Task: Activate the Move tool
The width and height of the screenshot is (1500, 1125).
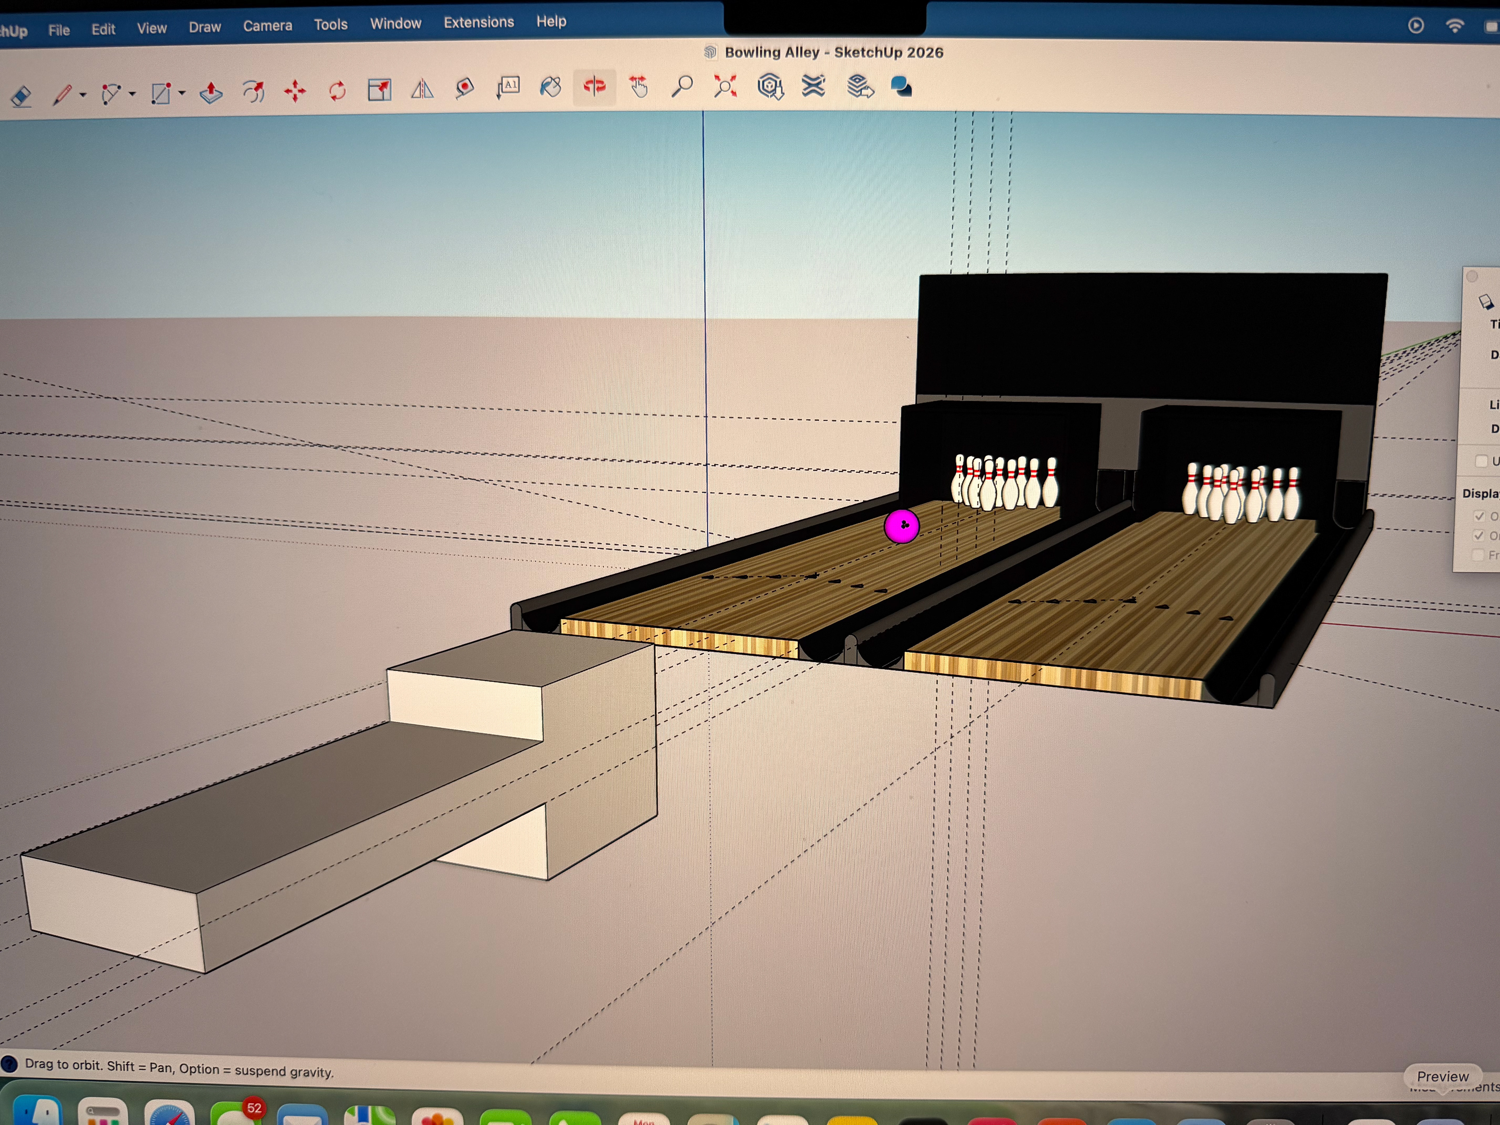Action: click(x=295, y=91)
